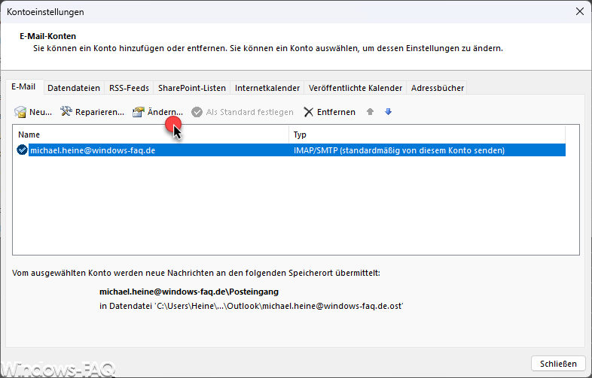This screenshot has height=378, width=592.
Task: Click Als Standard festlegen checkmark icon
Action: (197, 112)
